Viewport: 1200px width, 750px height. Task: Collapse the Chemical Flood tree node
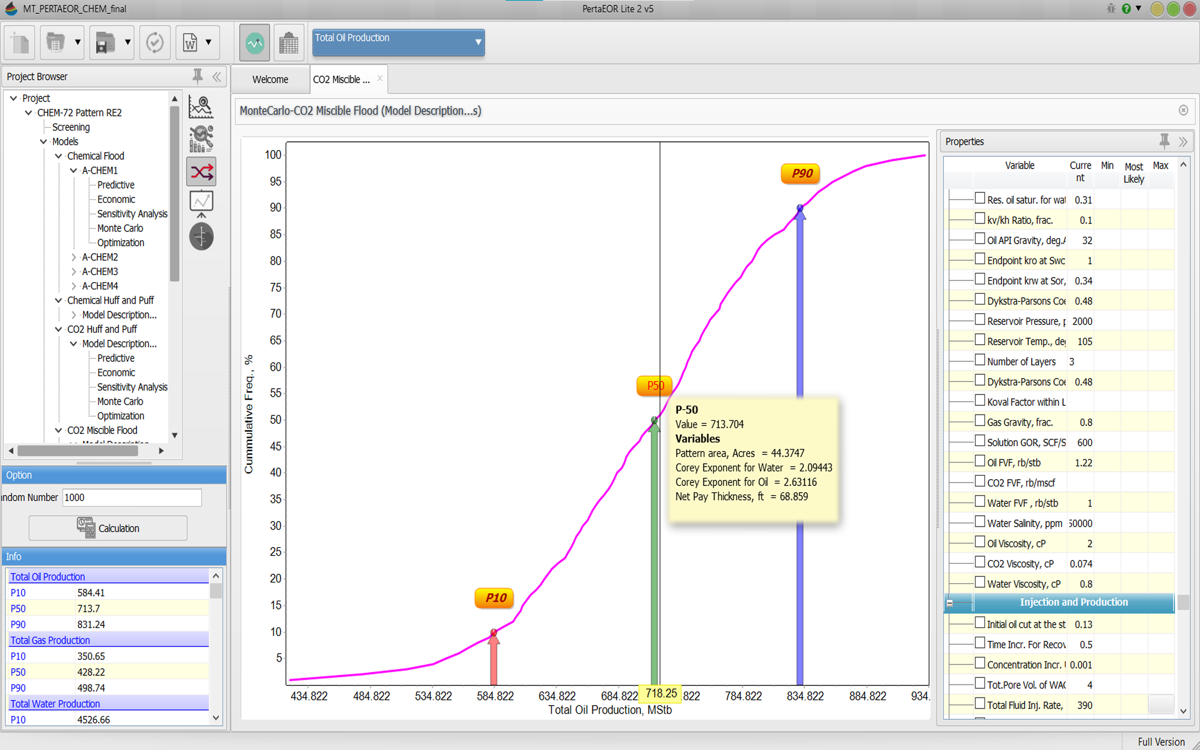pos(59,156)
